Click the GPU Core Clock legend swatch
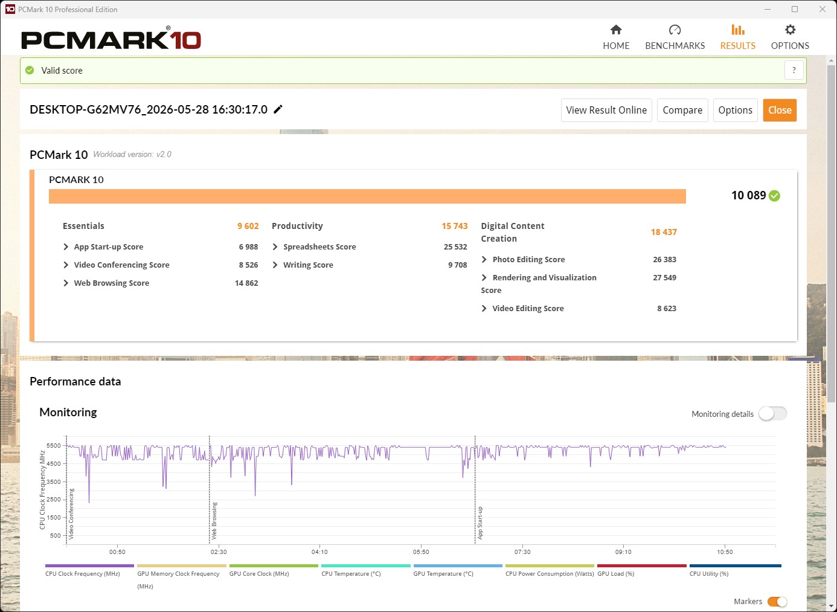Image resolution: width=837 pixels, height=612 pixels. click(274, 566)
